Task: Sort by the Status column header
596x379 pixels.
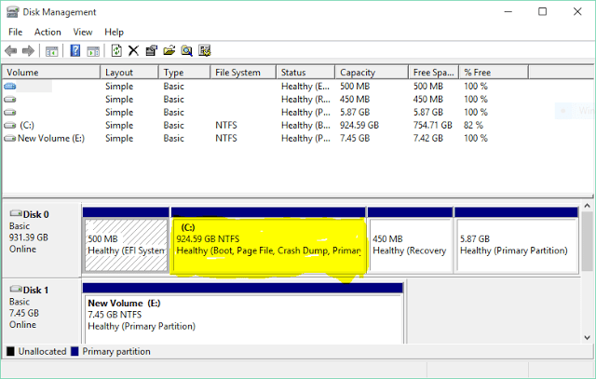Action: point(305,73)
